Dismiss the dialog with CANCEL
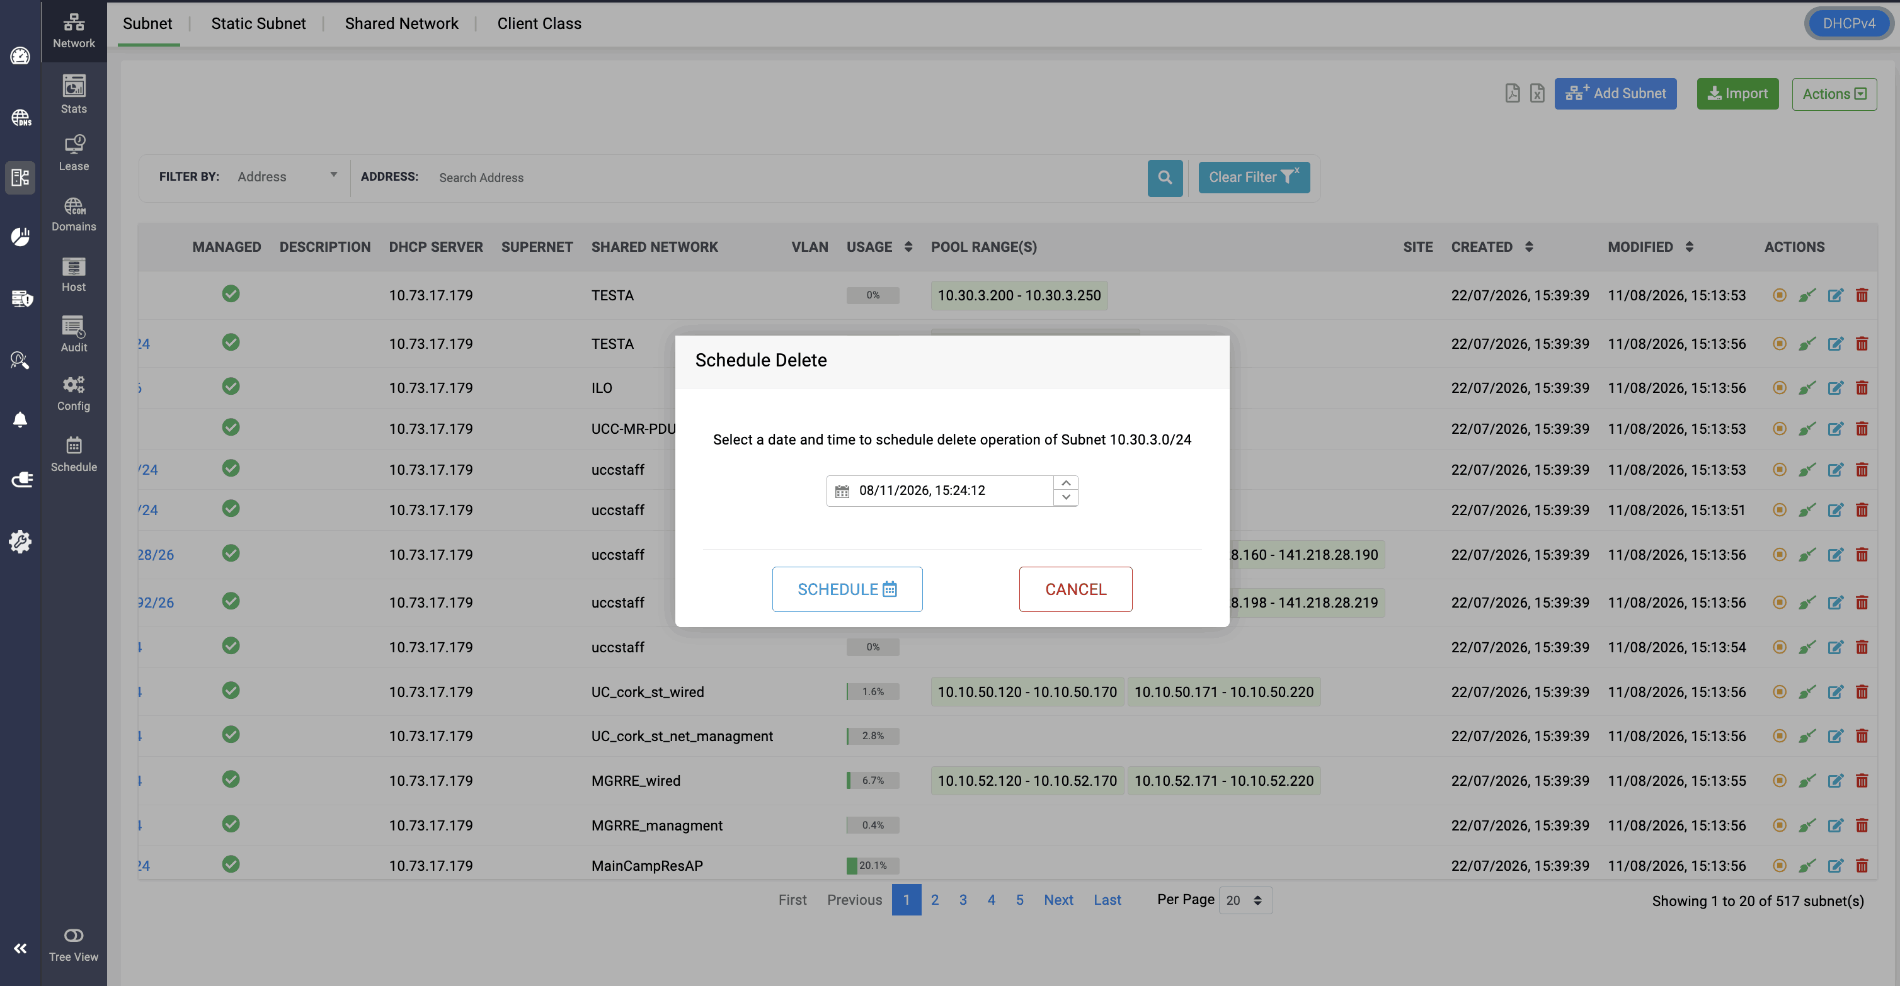 pos(1075,589)
